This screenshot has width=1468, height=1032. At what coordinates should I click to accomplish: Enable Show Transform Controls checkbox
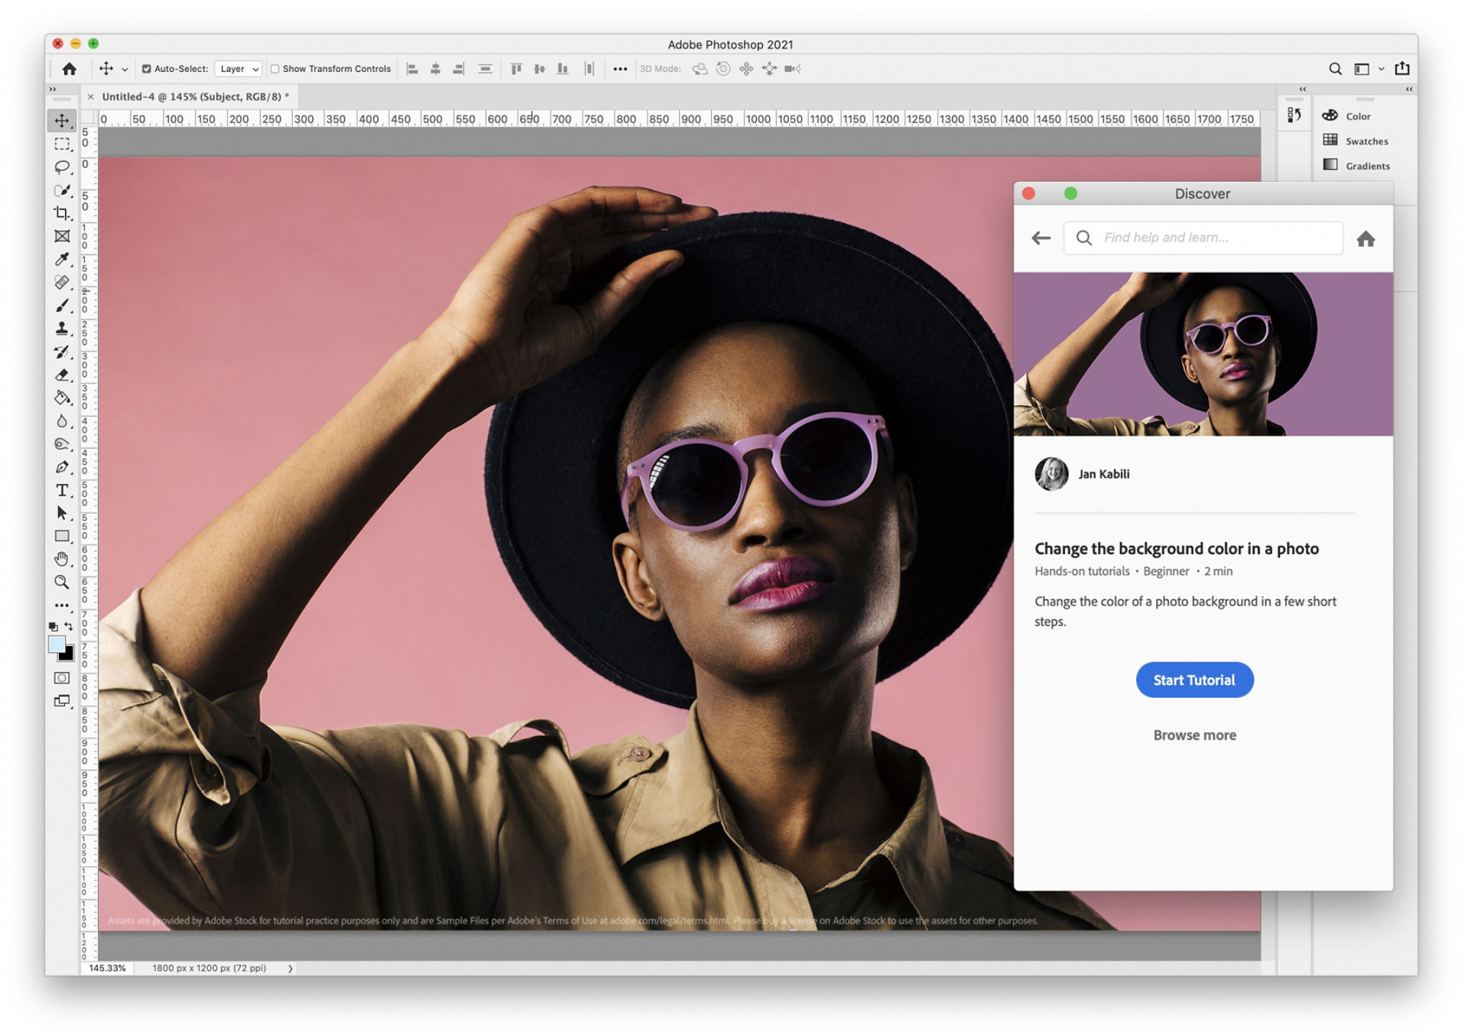tap(275, 69)
